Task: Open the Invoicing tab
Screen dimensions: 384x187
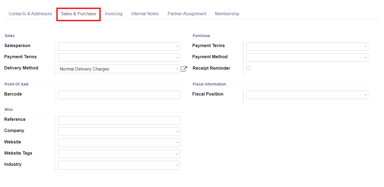Action: (x=113, y=14)
